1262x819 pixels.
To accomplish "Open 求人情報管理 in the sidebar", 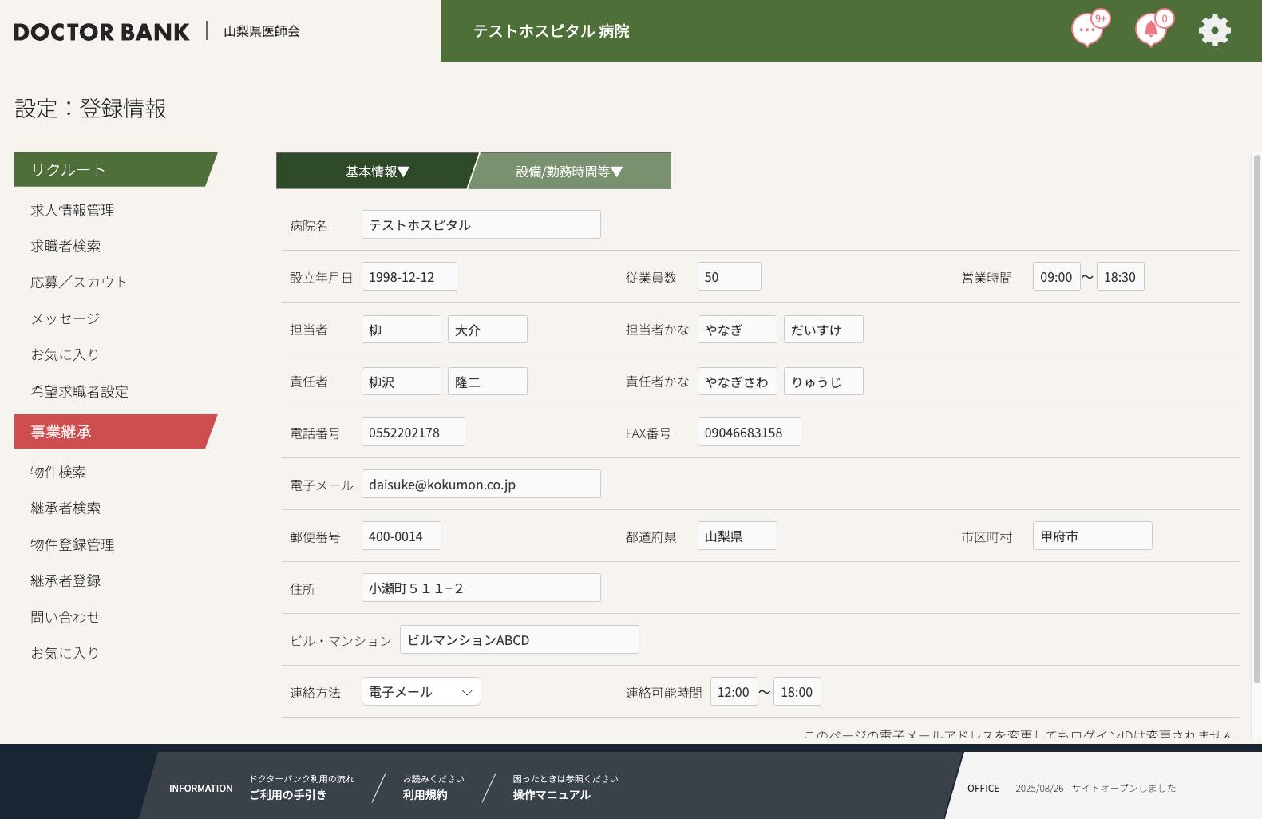I will [73, 211].
